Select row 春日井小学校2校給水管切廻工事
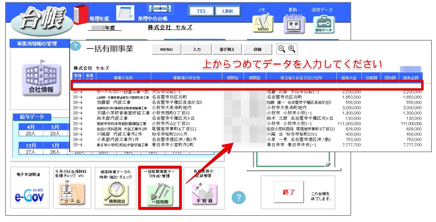Viewport: 436px width, 222px height. (247, 145)
